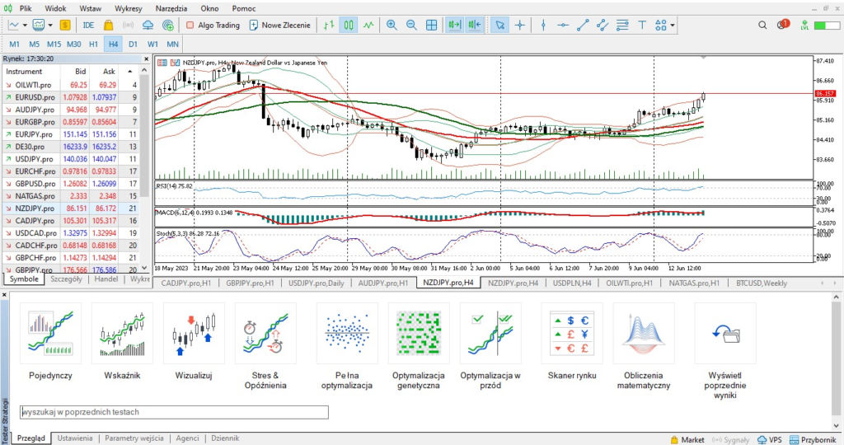Click the search previous tests input field

point(174,412)
